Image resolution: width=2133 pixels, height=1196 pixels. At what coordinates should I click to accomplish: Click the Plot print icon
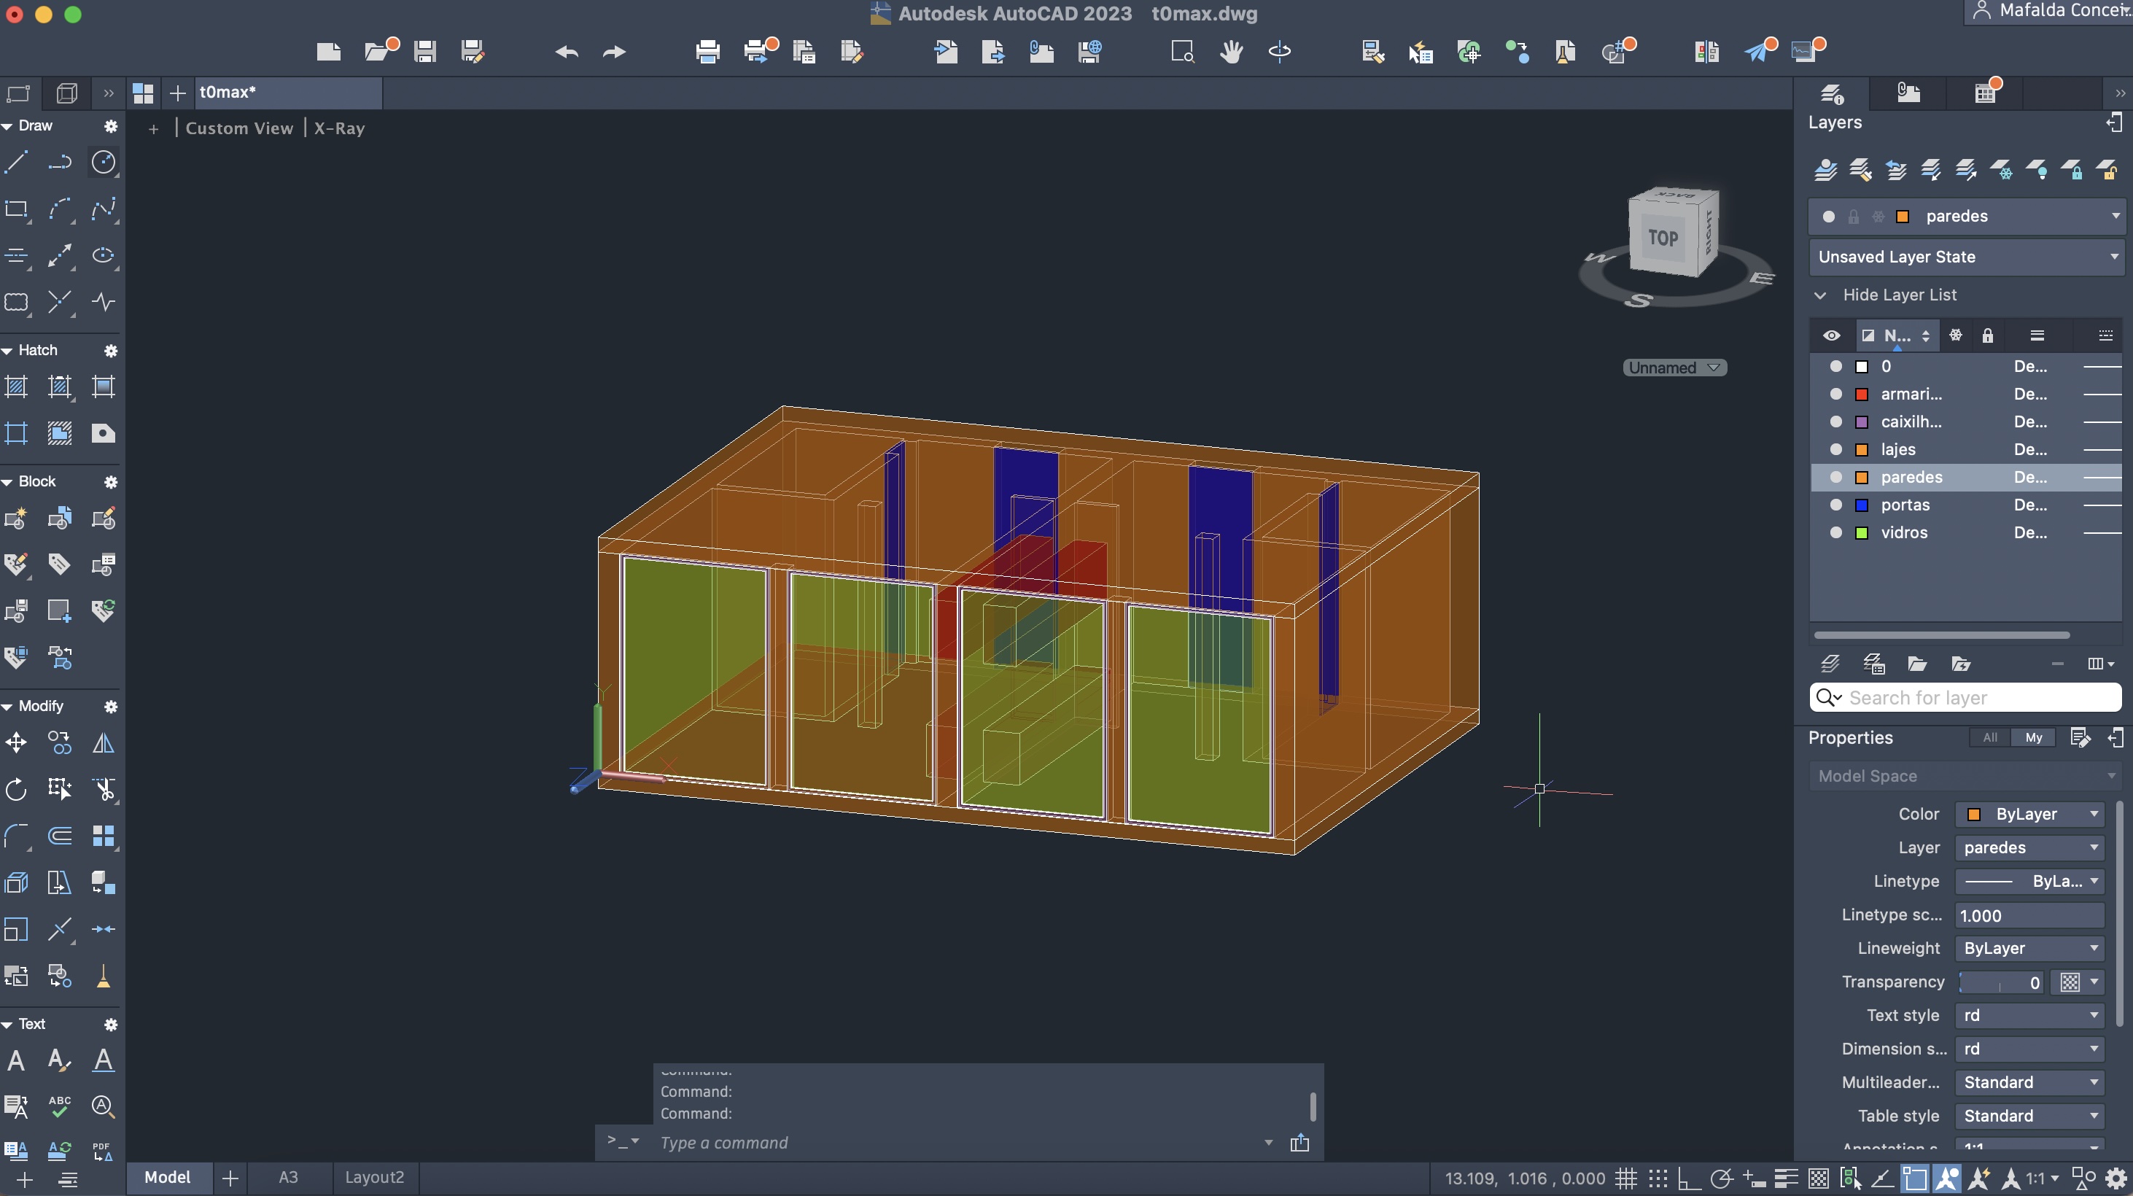point(707,53)
